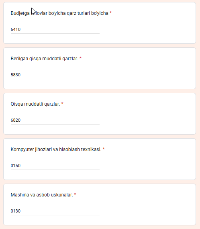This screenshot has height=229, width=200.
Task: Click the required asterisk beside 'Mashina va asbob-uskunalar.'
Action: point(75,194)
